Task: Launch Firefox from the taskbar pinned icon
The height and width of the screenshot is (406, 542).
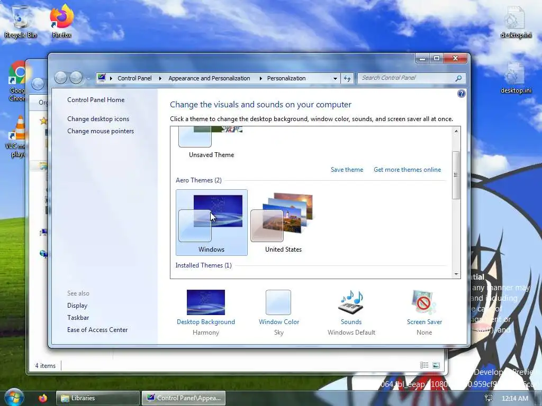Action: point(43,398)
